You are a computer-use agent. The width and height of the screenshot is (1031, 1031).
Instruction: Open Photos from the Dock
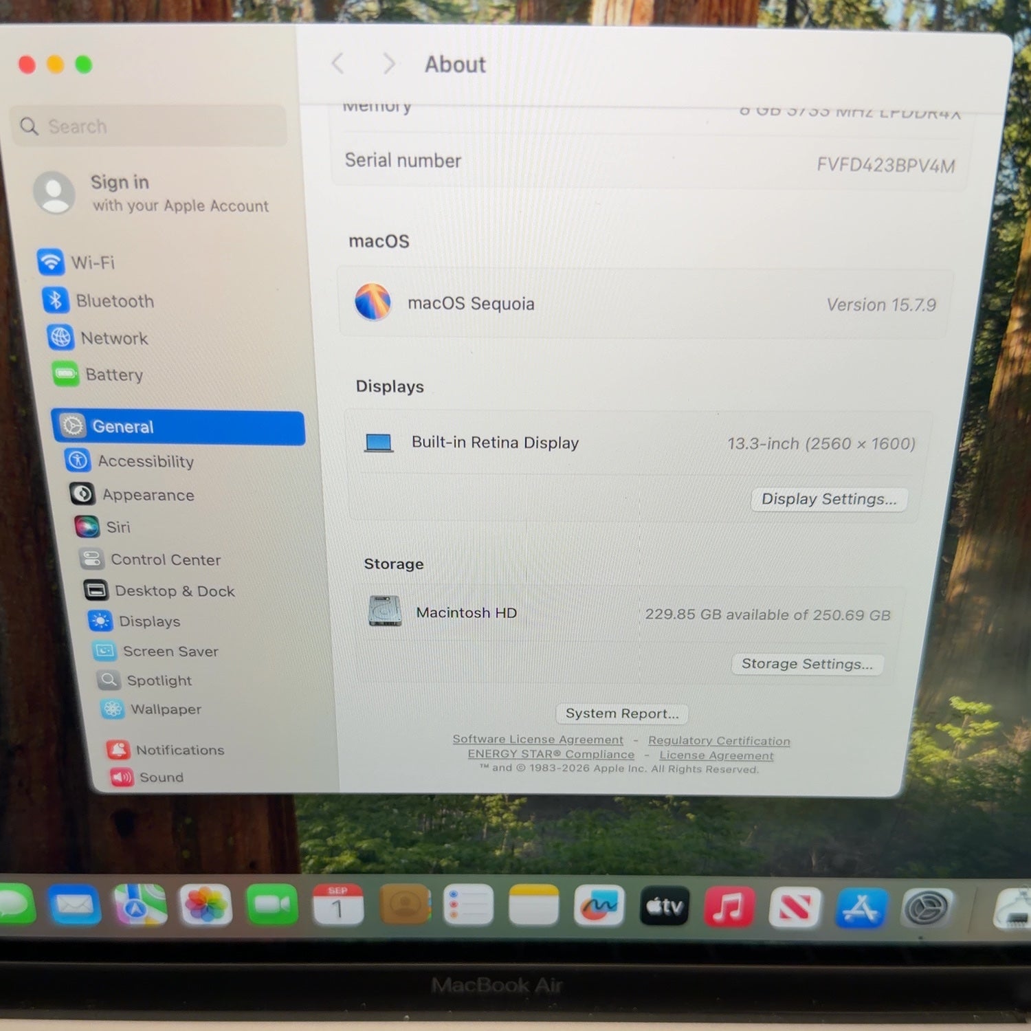point(206,905)
